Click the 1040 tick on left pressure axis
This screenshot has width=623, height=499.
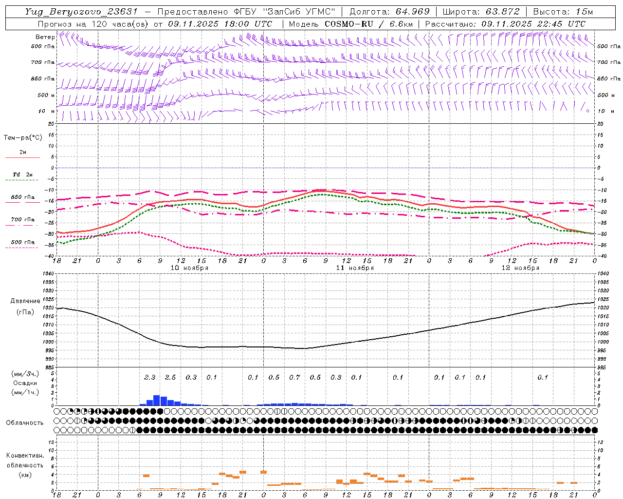click(x=48, y=274)
